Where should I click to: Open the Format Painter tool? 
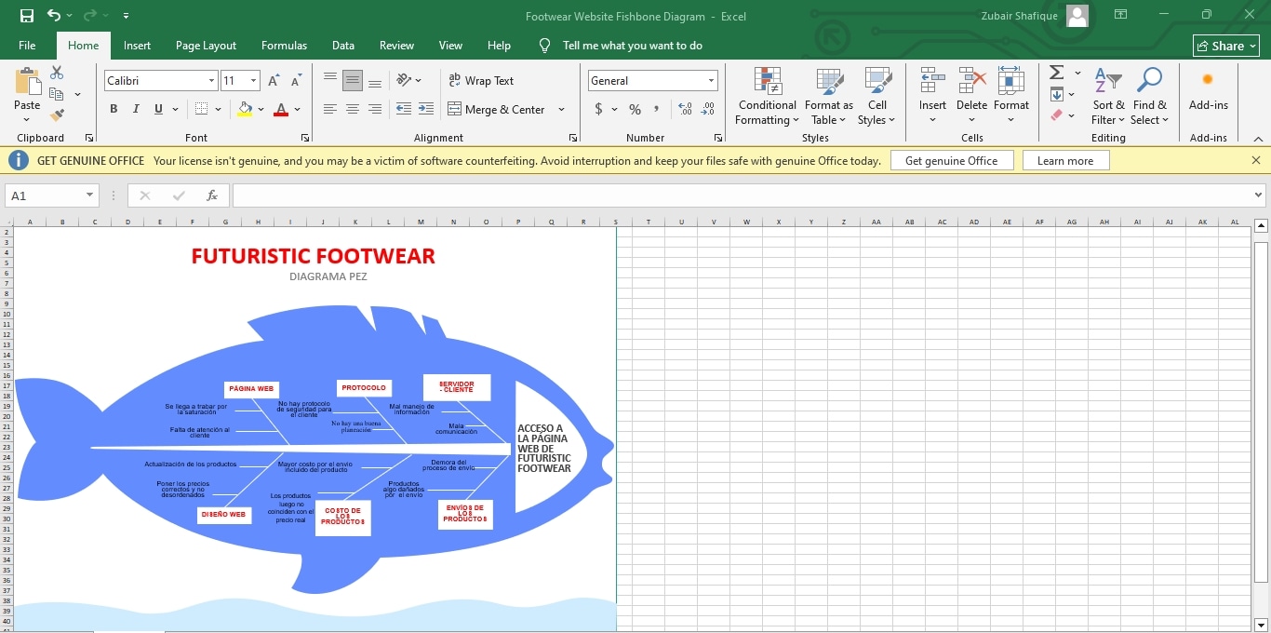(56, 114)
